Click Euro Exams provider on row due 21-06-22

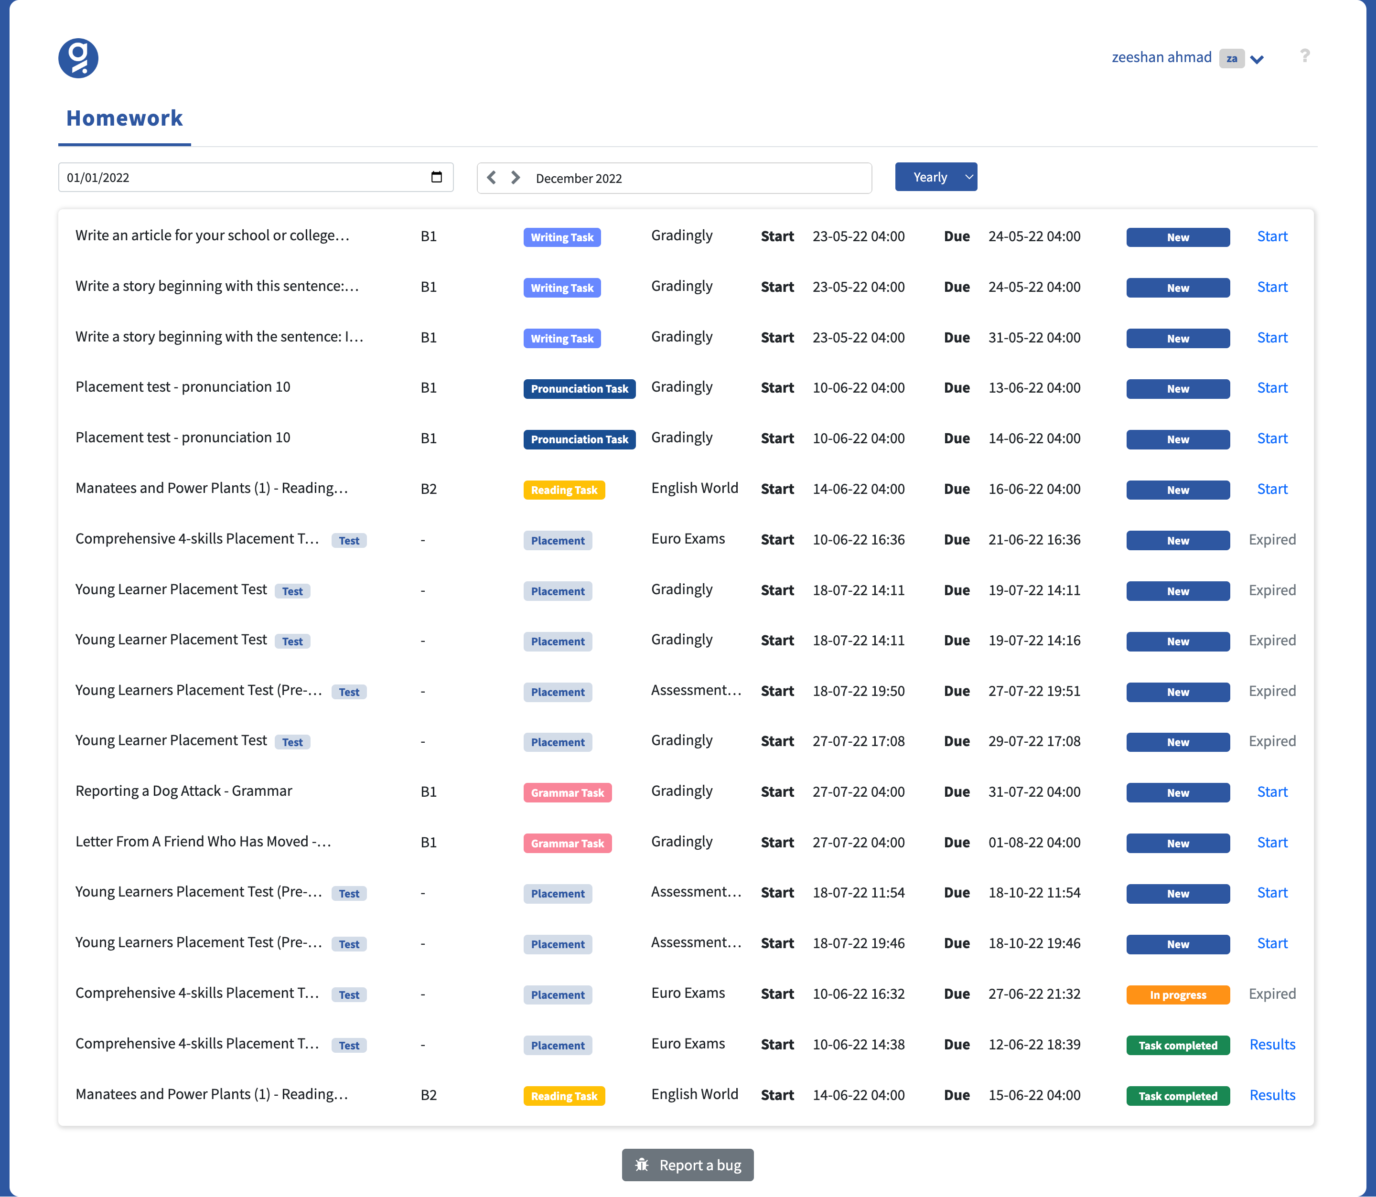(688, 539)
